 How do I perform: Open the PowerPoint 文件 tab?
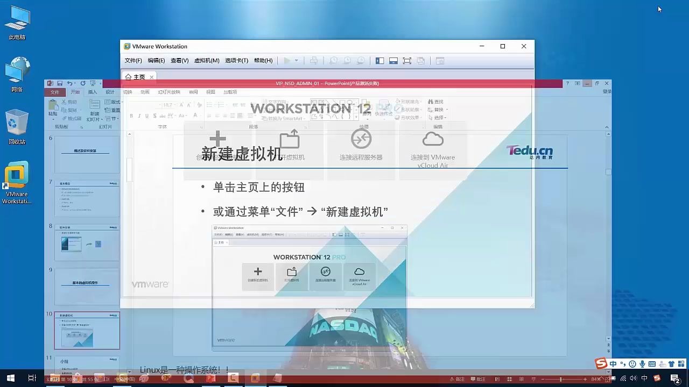click(x=55, y=92)
